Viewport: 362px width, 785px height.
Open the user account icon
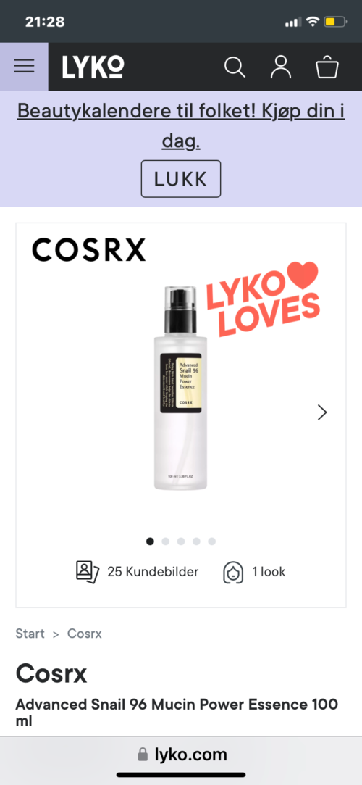280,67
